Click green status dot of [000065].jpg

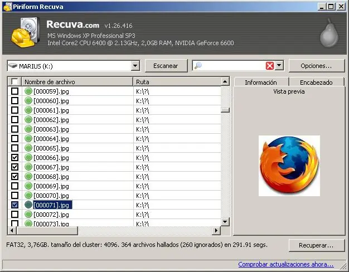[28, 148]
